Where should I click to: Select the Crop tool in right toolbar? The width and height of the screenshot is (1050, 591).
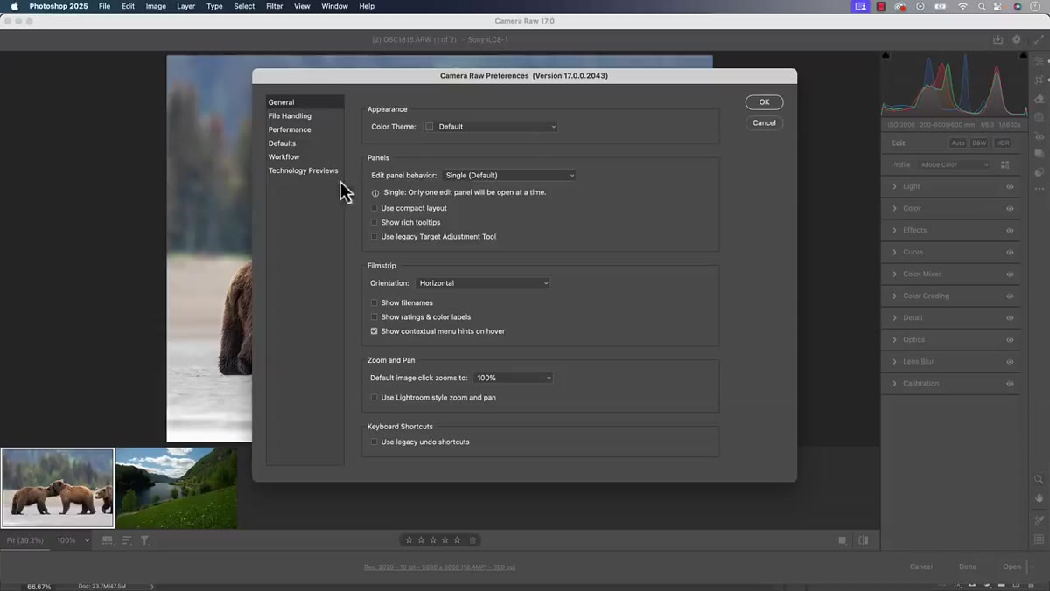pos(1039,80)
